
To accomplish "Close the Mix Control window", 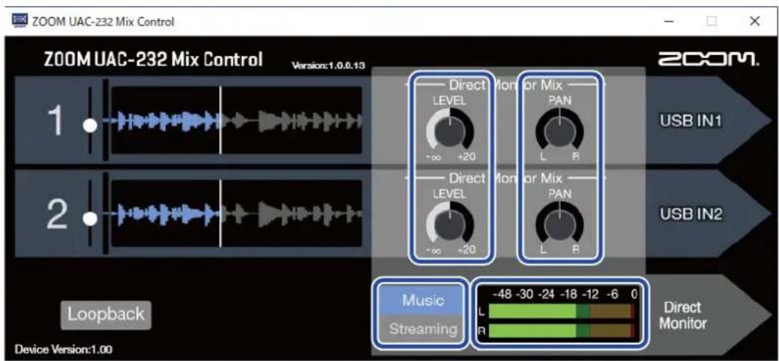I will coord(754,22).
